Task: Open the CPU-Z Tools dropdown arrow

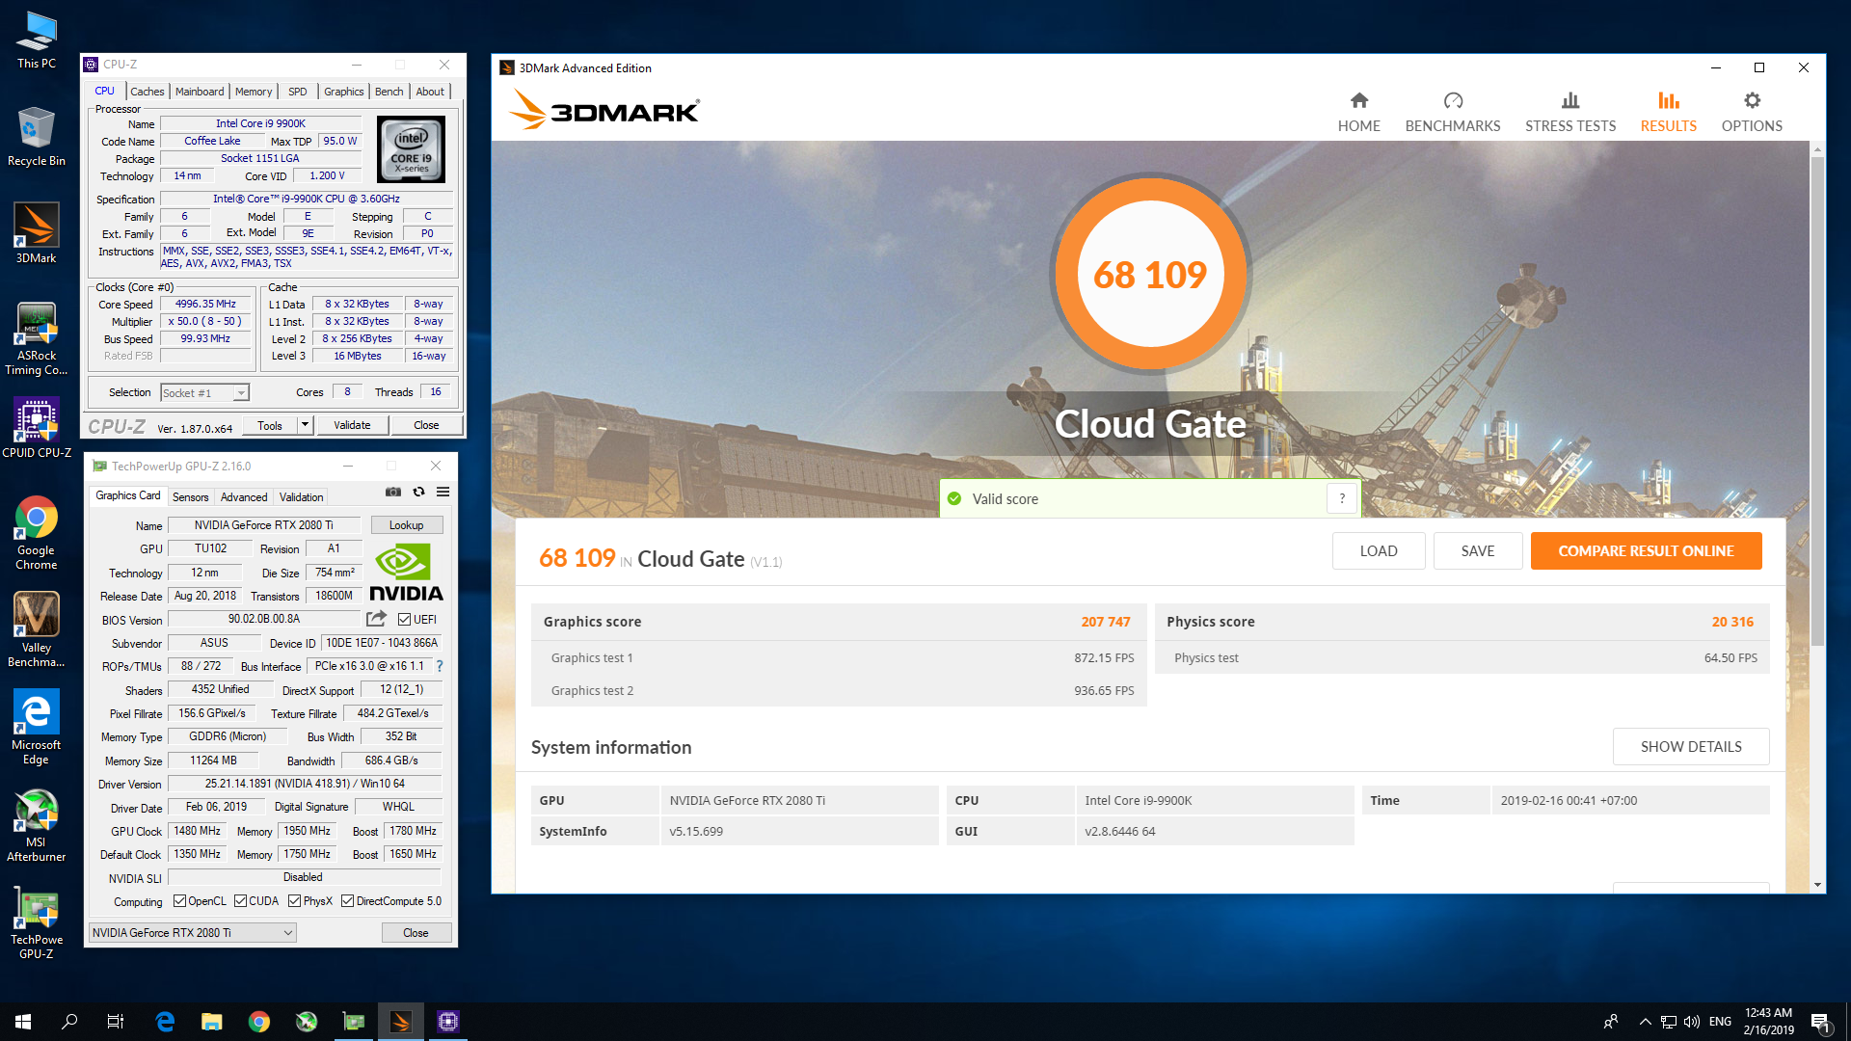Action: coord(305,425)
